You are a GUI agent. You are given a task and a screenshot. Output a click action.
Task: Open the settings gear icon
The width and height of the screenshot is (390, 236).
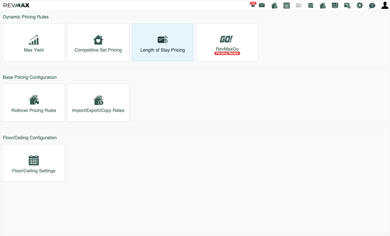pos(360,5)
